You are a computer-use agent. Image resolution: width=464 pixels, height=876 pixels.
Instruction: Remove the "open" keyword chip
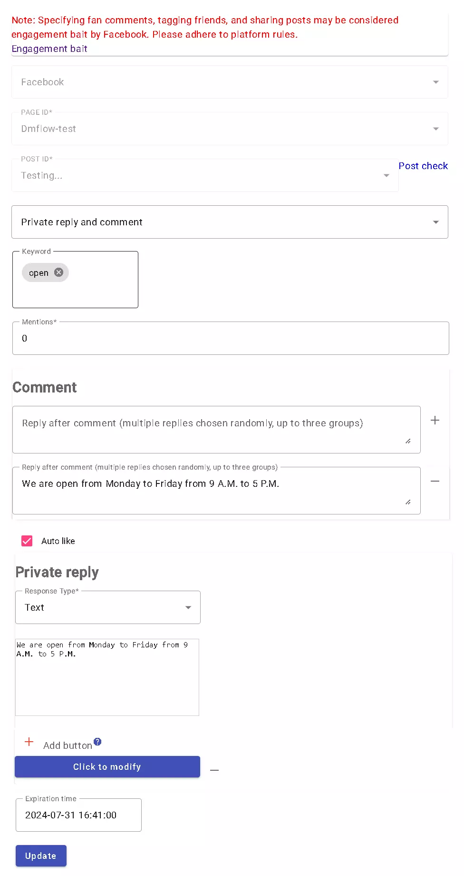pos(58,272)
